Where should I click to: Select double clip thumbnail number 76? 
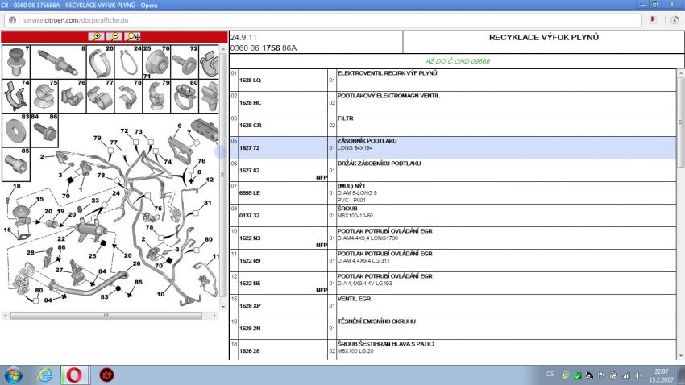[72, 96]
